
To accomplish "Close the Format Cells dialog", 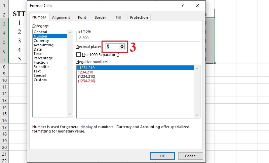I will tap(198, 5).
